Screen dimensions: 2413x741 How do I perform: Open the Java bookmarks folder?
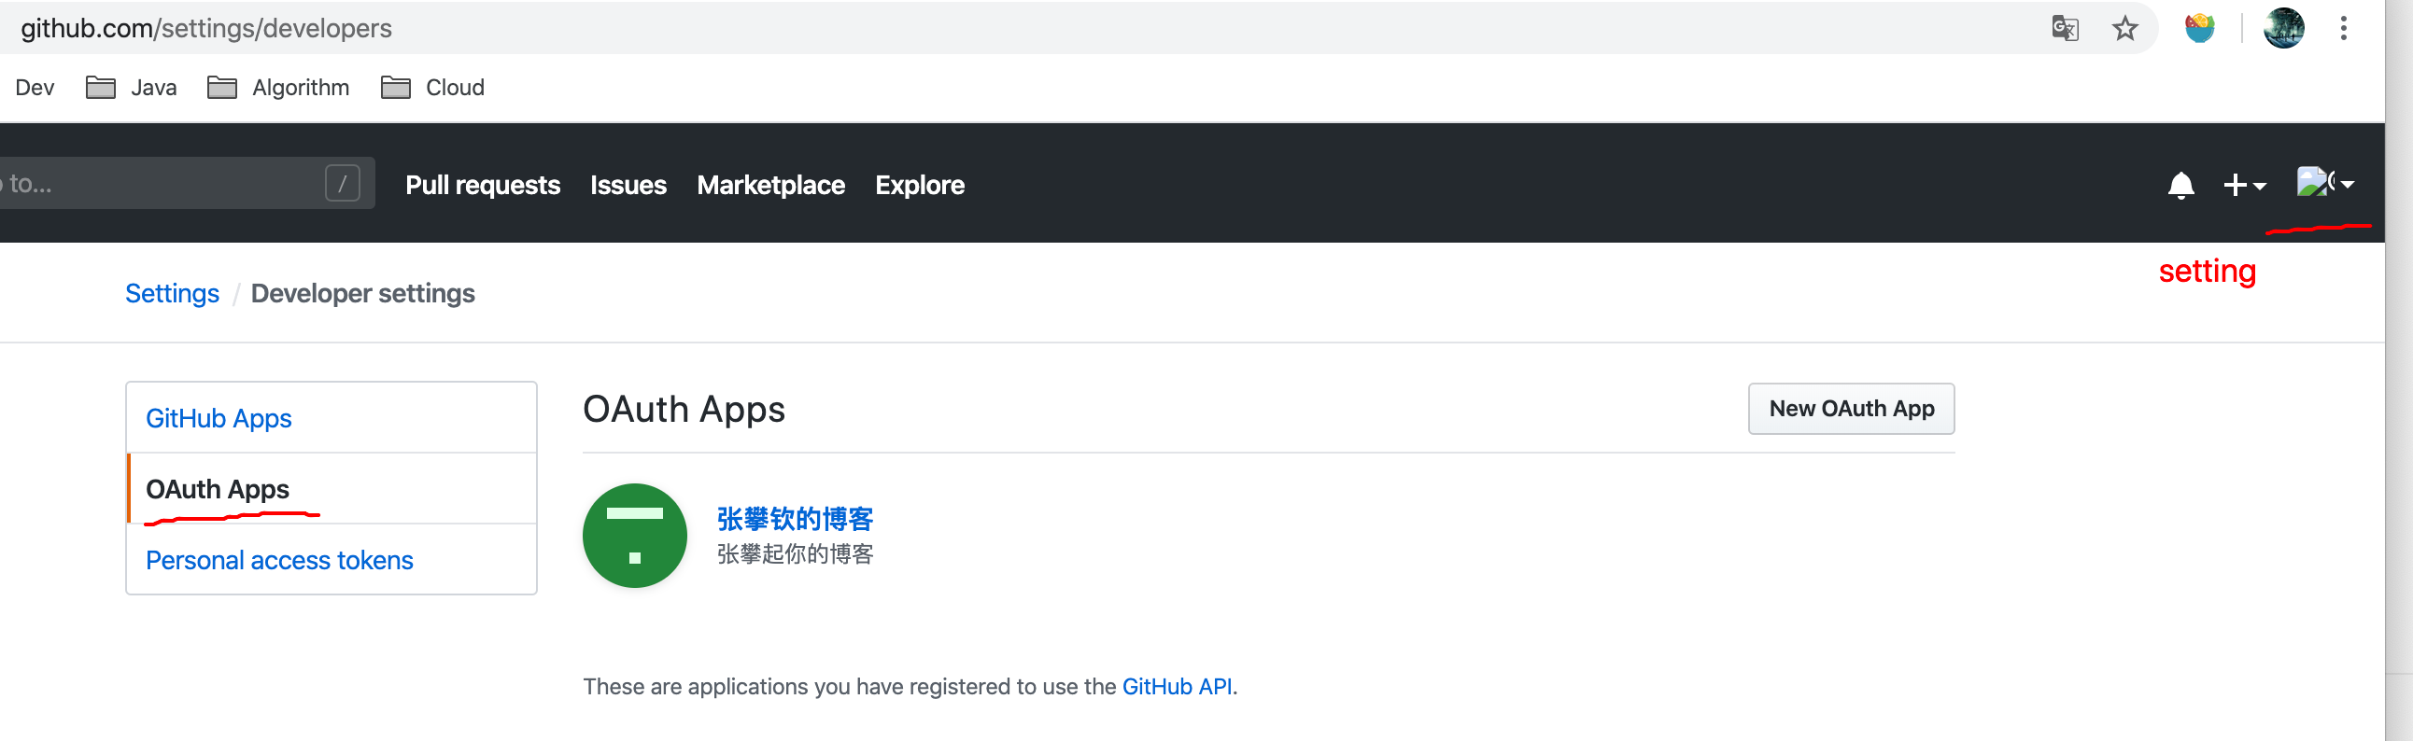(132, 88)
